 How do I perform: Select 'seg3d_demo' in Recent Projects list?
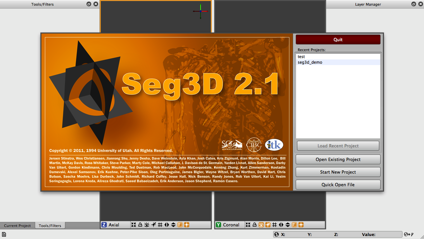click(338, 62)
